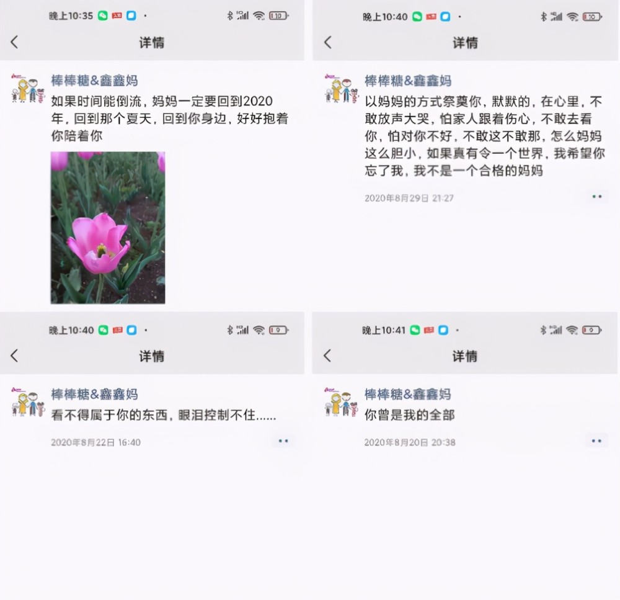The width and height of the screenshot is (620, 600).
Task: Tap the Wi-Fi icon in the 10:35 status bar
Action: pos(259,16)
